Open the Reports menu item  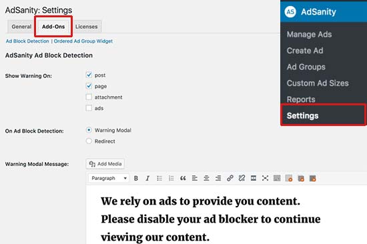click(301, 99)
